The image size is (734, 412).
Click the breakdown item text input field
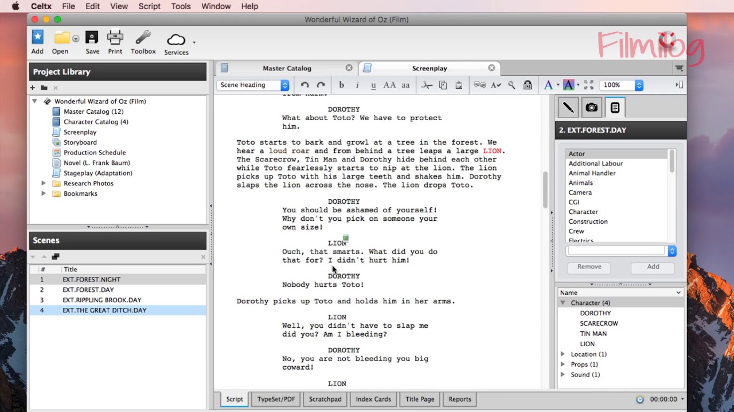616,251
